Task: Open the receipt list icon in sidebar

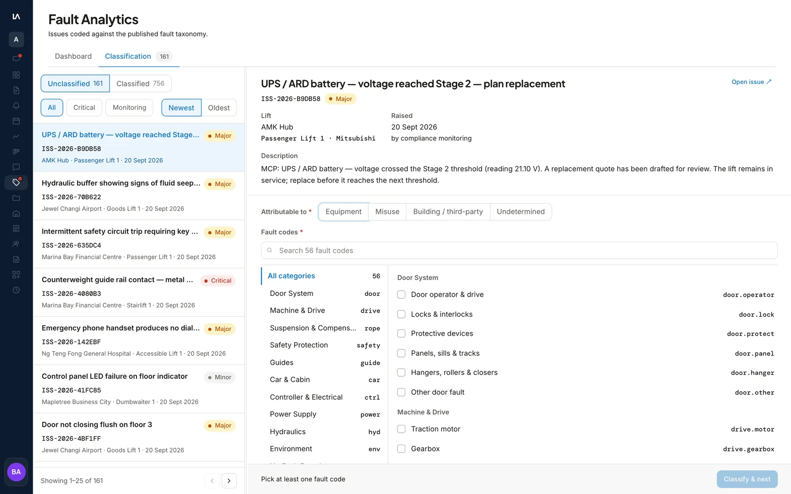Action: pyautogui.click(x=16, y=229)
